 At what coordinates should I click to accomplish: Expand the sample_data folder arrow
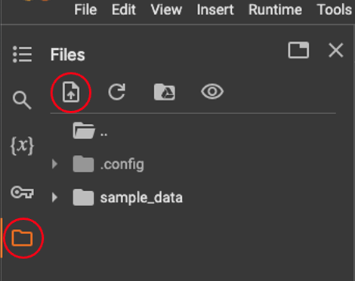tap(54, 197)
